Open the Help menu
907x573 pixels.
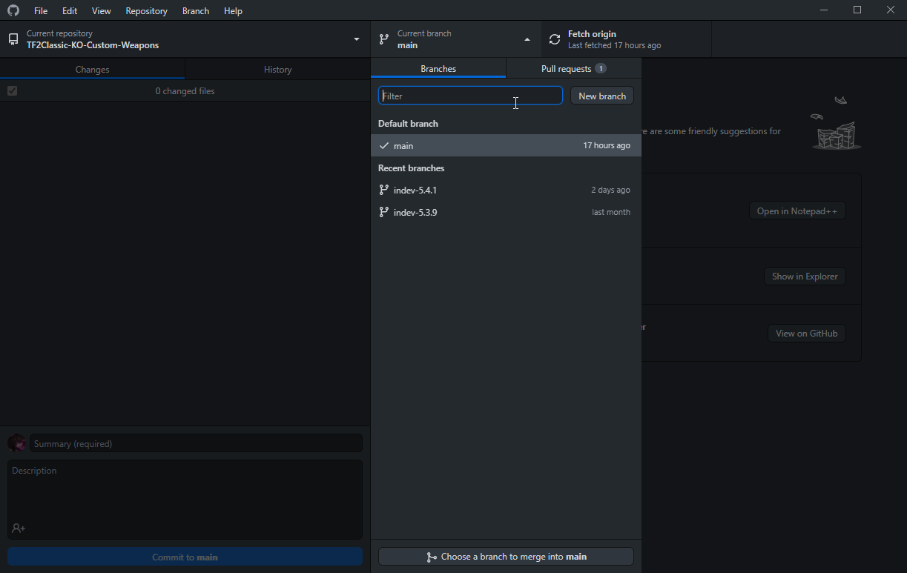234,11
